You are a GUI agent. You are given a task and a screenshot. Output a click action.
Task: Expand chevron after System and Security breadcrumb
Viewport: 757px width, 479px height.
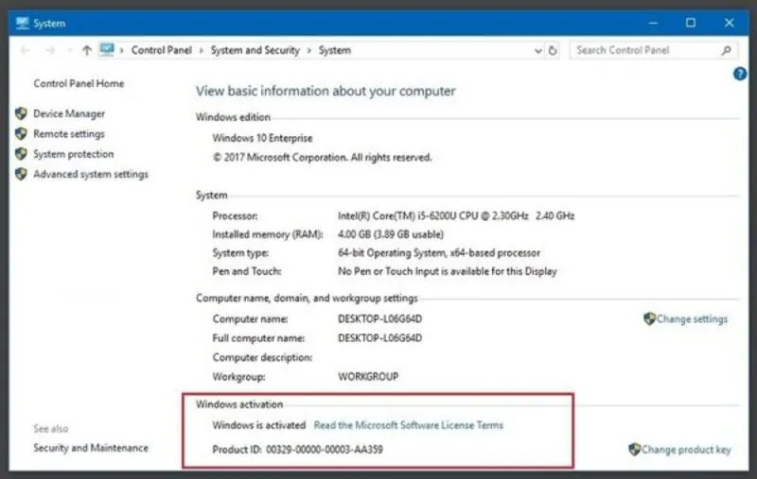click(309, 50)
